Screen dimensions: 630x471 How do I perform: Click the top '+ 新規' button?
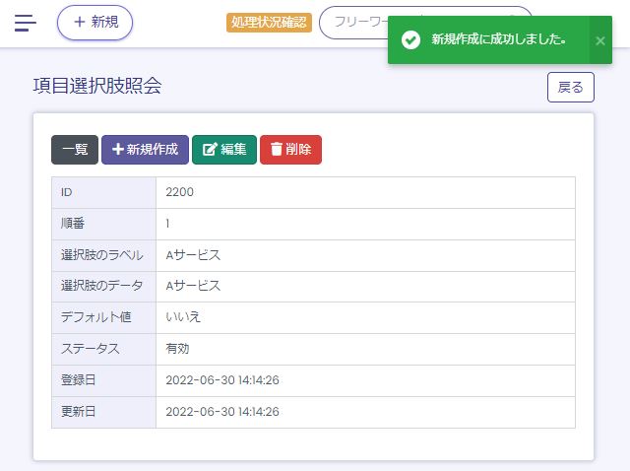coord(94,23)
